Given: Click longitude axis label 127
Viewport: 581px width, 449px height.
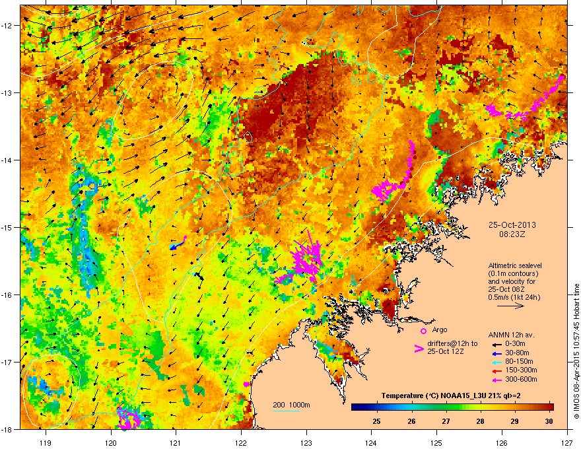Looking at the screenshot, I should [567, 442].
